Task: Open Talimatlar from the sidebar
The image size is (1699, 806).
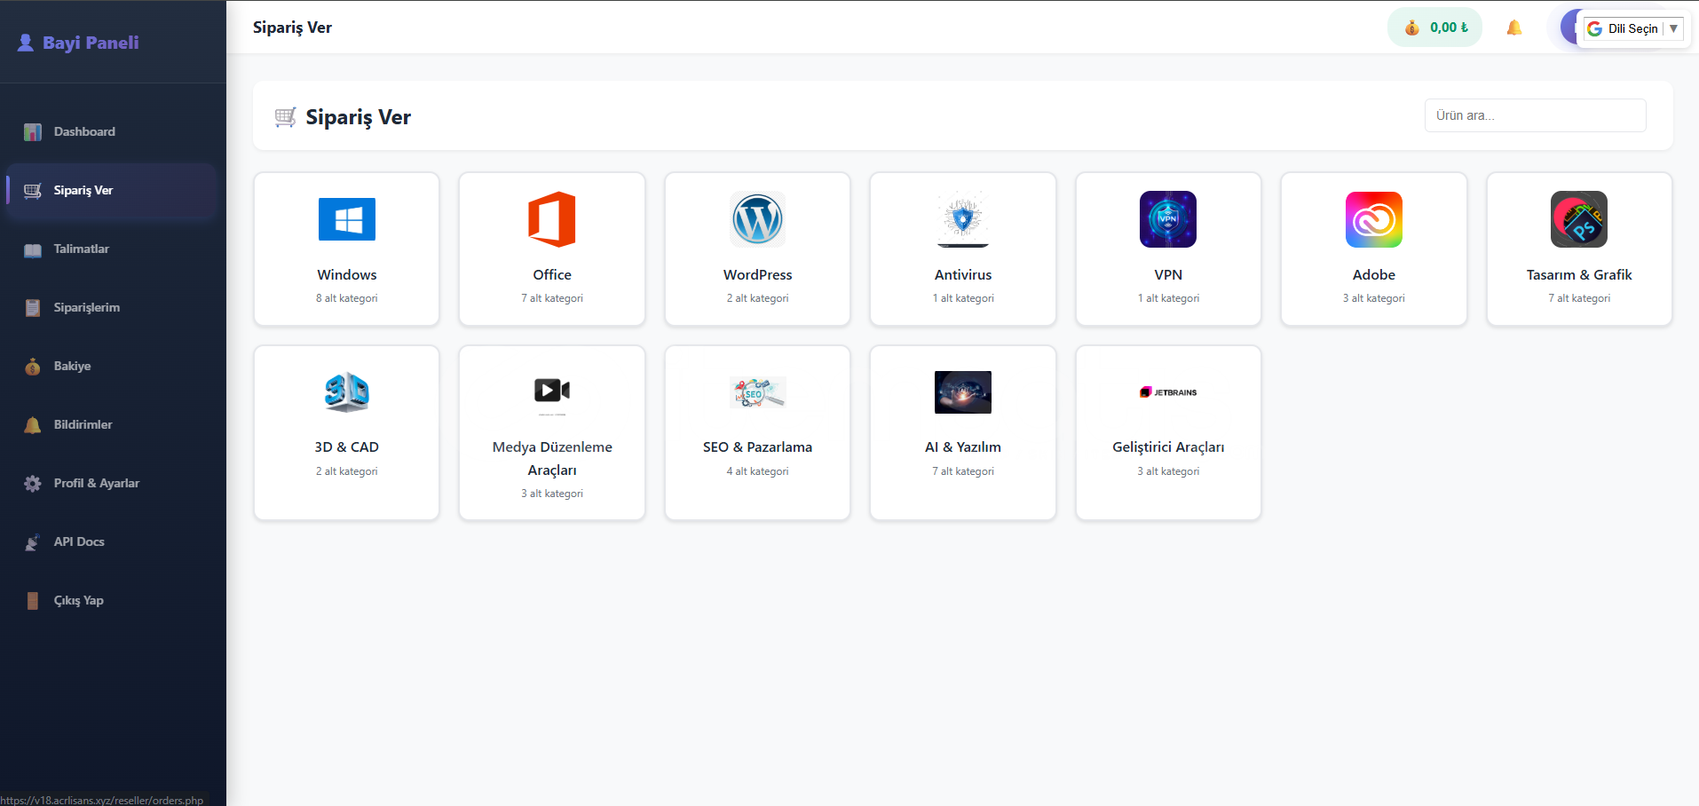Action: 112,249
